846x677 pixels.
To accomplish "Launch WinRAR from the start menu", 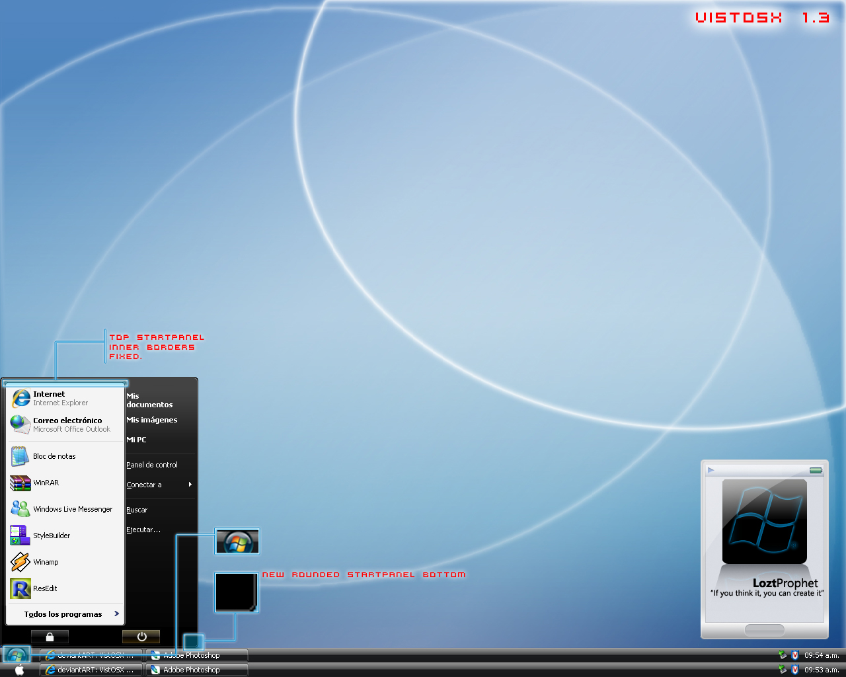I will pos(65,483).
